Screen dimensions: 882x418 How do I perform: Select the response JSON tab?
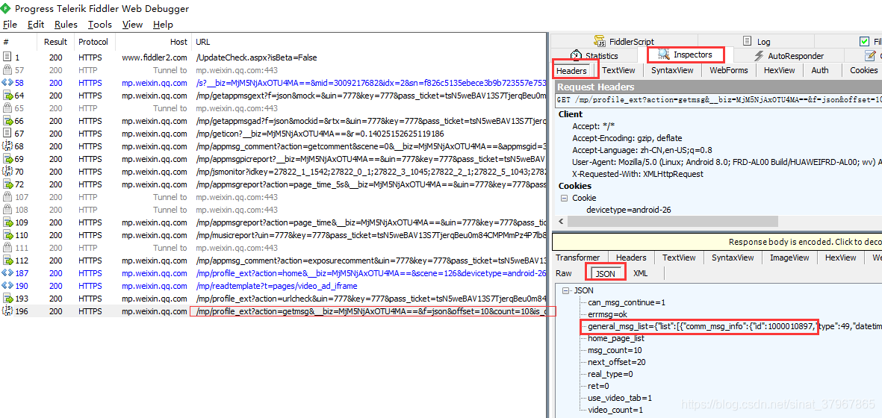click(x=605, y=274)
